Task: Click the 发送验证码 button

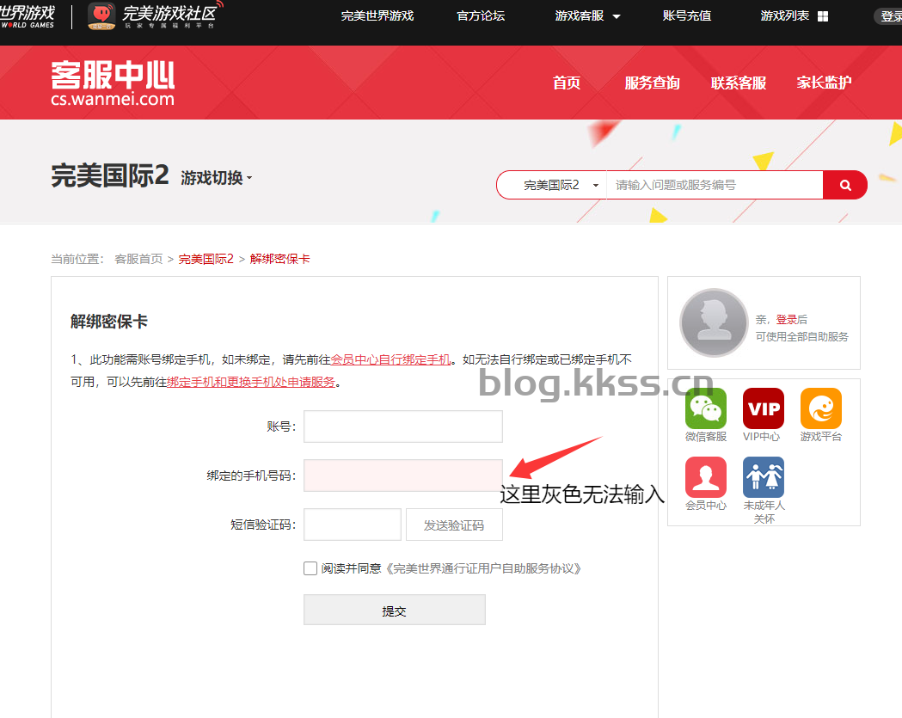Action: 453,525
